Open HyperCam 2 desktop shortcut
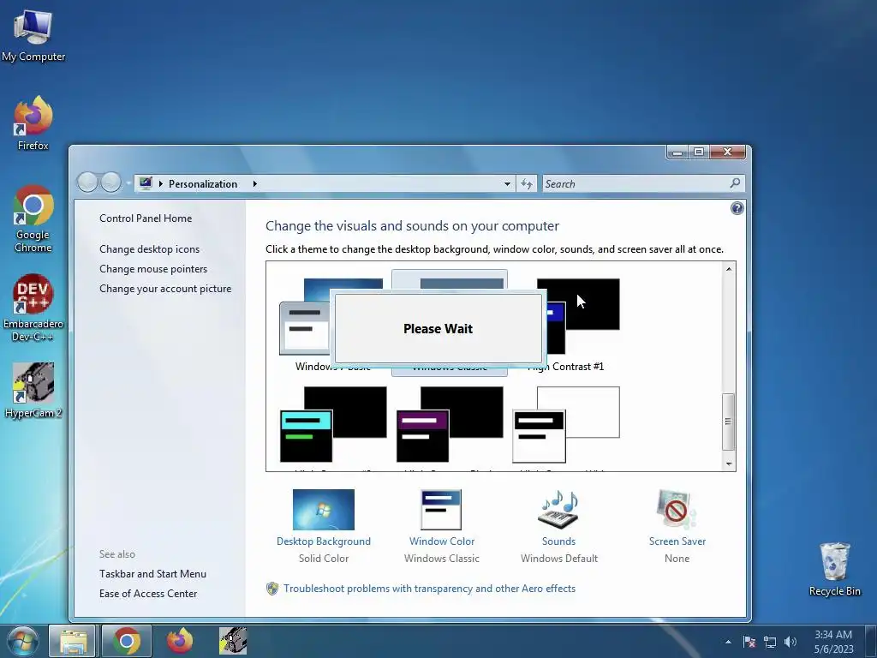877x658 pixels. point(33,391)
